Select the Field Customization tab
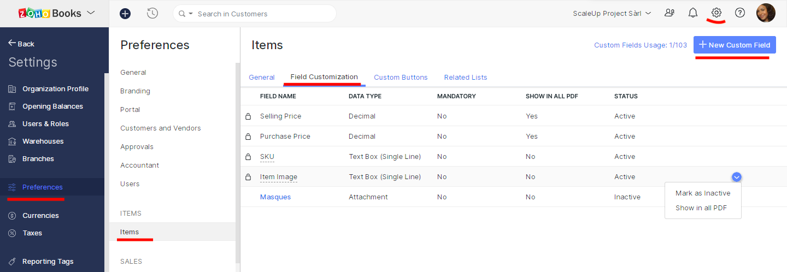The width and height of the screenshot is (787, 272). tap(324, 77)
